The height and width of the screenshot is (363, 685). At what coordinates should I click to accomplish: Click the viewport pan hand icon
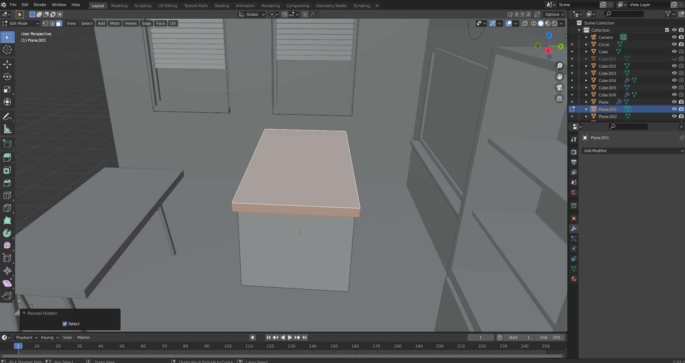click(559, 77)
